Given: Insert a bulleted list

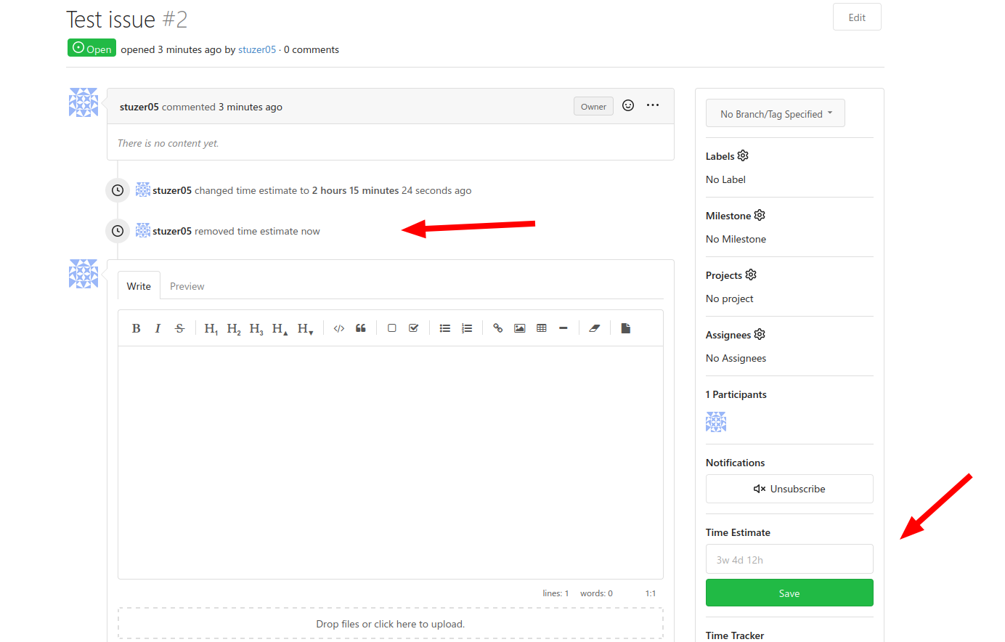Looking at the screenshot, I should tap(445, 328).
